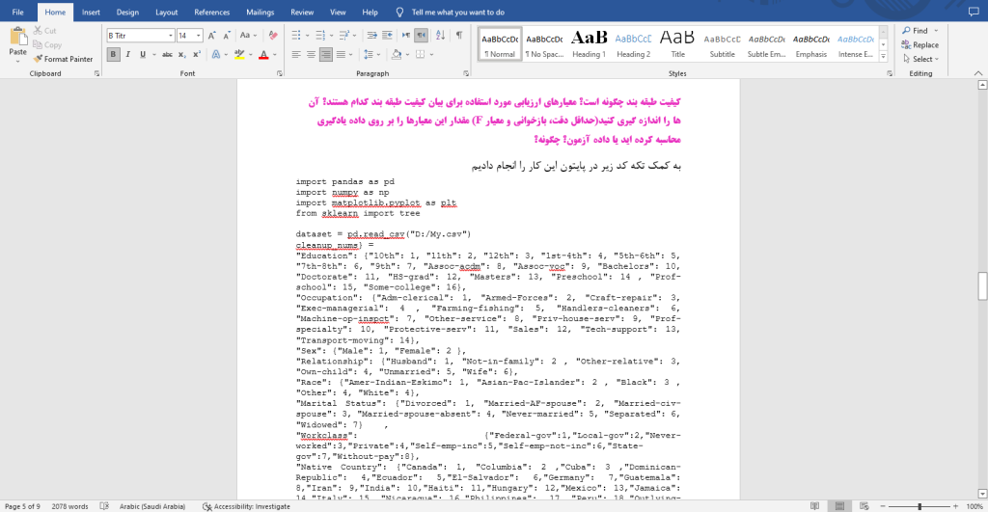Select the Format Painter tool
This screenshot has height=512, width=988.
[63, 59]
